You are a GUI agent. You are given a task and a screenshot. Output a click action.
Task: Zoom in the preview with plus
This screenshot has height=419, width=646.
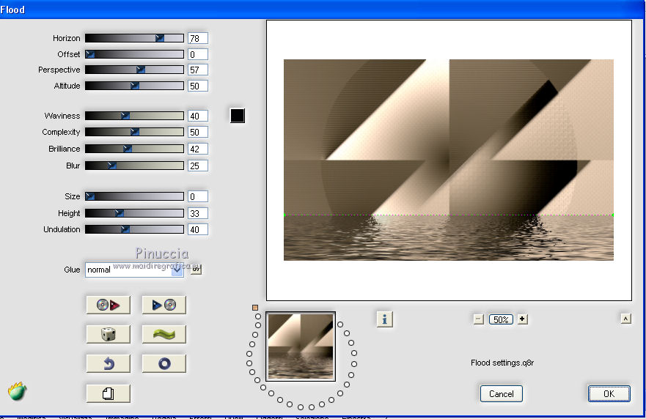[522, 319]
